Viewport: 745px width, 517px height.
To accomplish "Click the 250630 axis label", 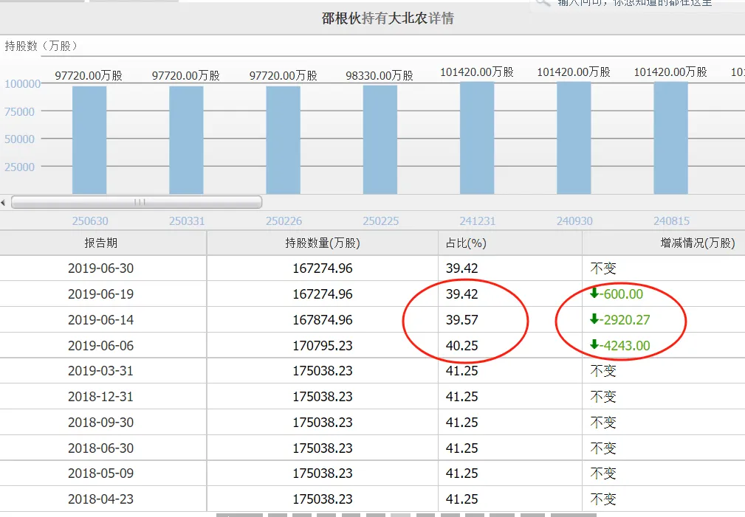I will pos(90,221).
